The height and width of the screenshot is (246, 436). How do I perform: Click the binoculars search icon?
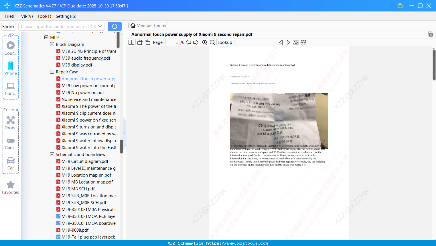pyautogui.click(x=303, y=42)
